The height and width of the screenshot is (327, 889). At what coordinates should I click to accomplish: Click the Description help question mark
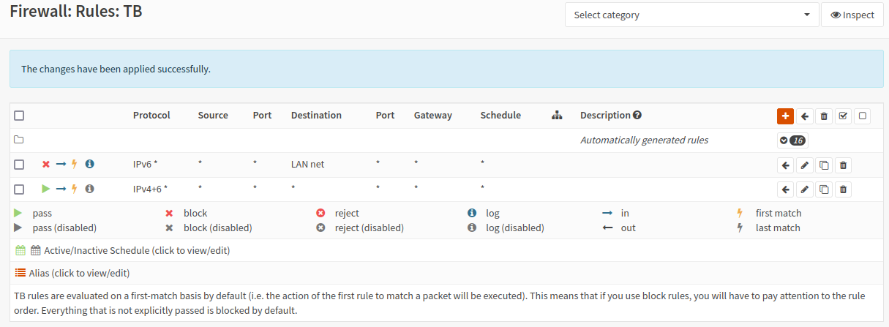637,115
